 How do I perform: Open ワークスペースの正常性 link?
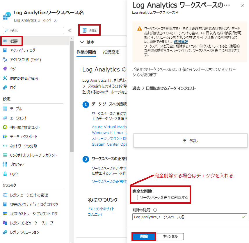pyautogui.click(x=109, y=181)
